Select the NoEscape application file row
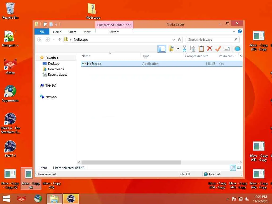 click(162, 64)
